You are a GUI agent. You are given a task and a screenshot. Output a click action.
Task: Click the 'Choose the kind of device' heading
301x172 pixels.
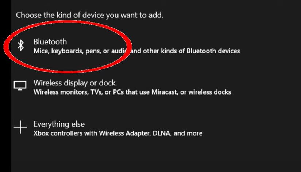(x=89, y=15)
